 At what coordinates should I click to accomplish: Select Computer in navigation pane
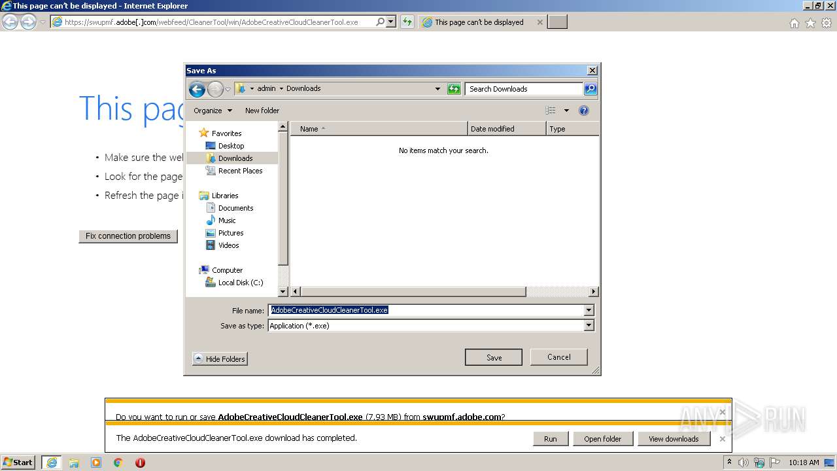click(227, 270)
